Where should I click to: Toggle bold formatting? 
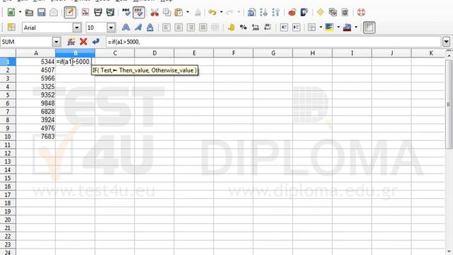pos(126,28)
